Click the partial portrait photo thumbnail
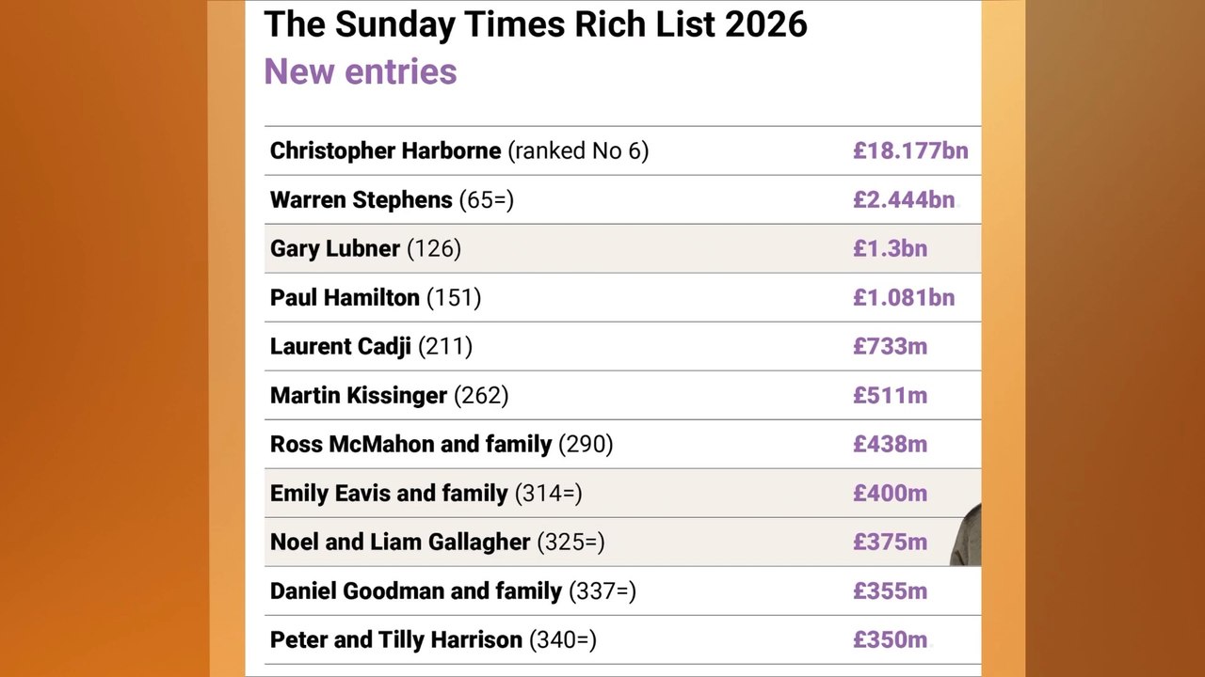 point(966,534)
